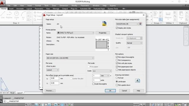The height and width of the screenshot is (106, 189).
Task: Close the command line with the X icon
Action: [x=1, y=98]
